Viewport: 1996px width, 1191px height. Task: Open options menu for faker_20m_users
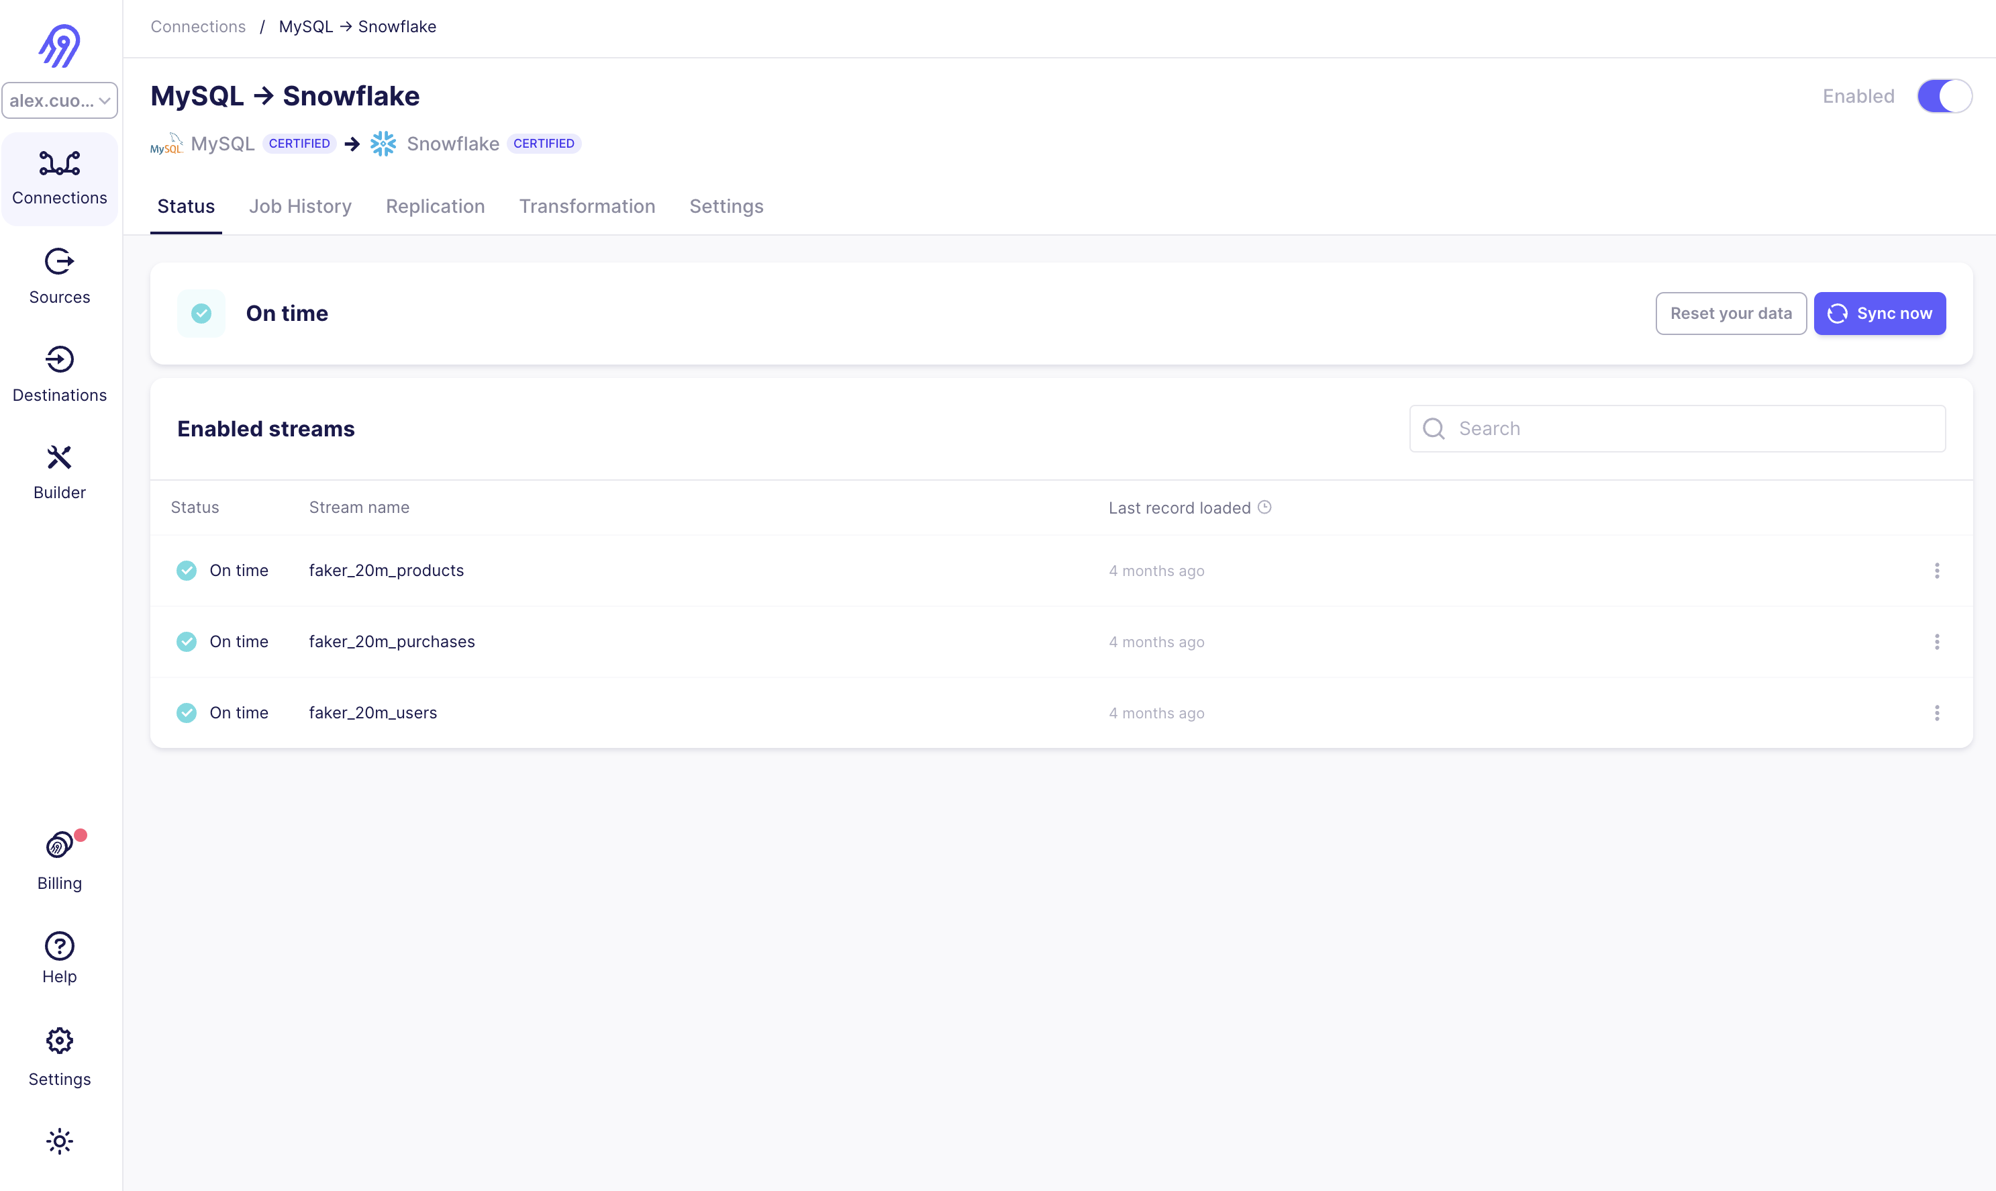pos(1937,713)
